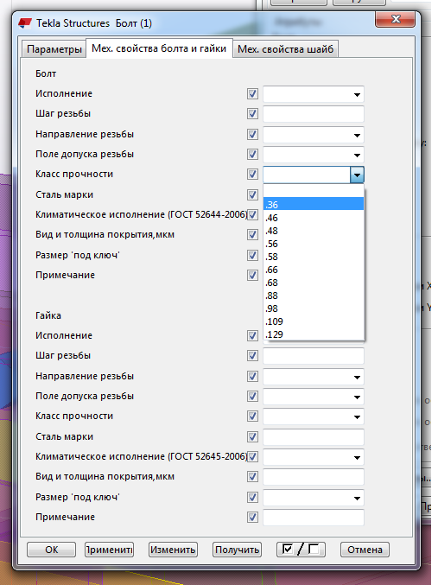Choose .129 strength class in list
438x585 pixels.
point(314,334)
